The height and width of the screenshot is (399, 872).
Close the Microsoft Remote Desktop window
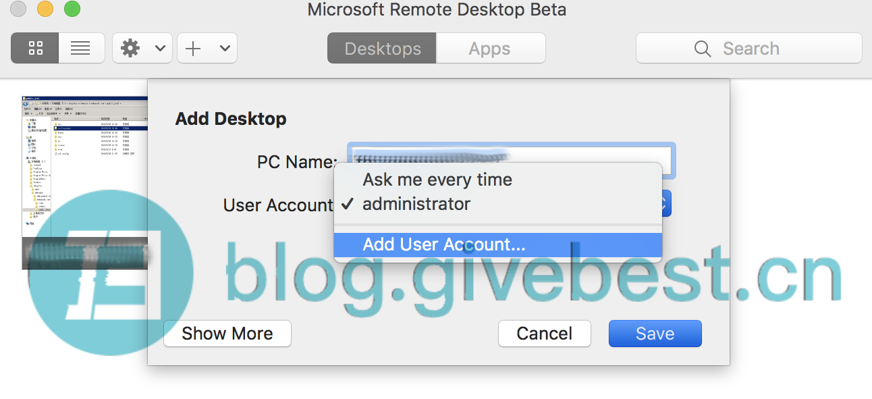click(x=18, y=9)
